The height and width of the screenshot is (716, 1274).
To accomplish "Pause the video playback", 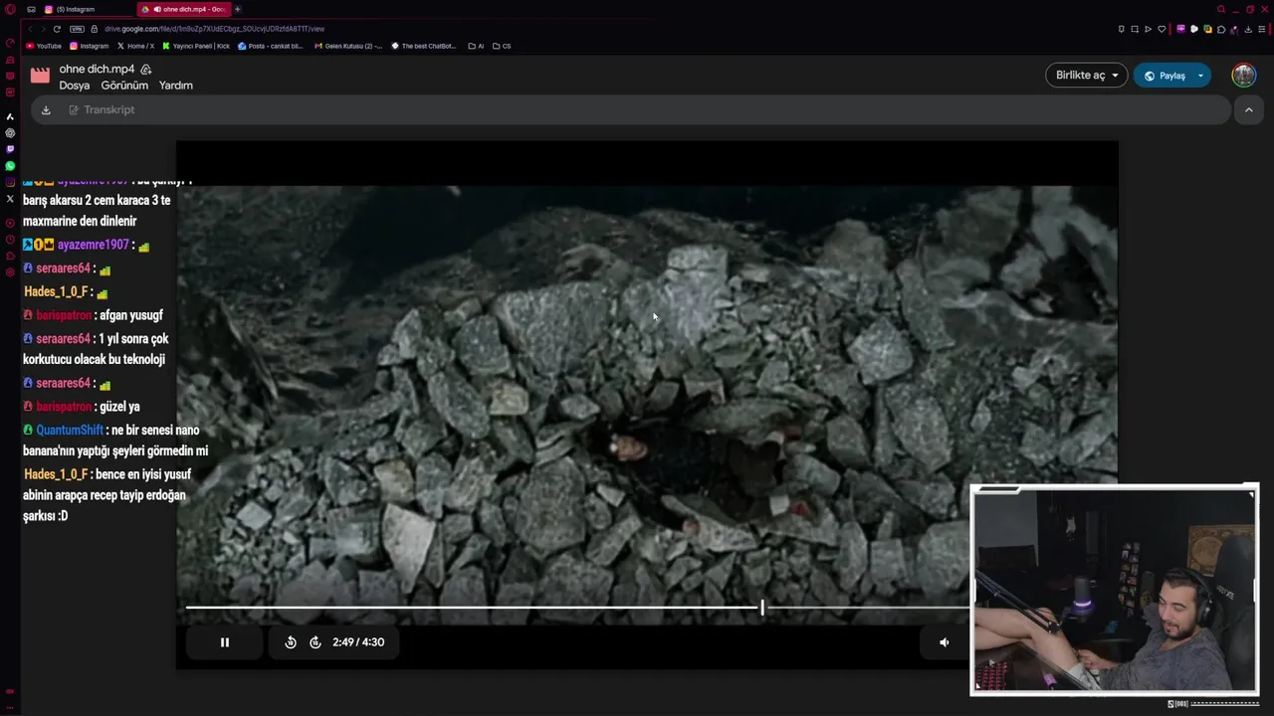I will pyautogui.click(x=225, y=642).
